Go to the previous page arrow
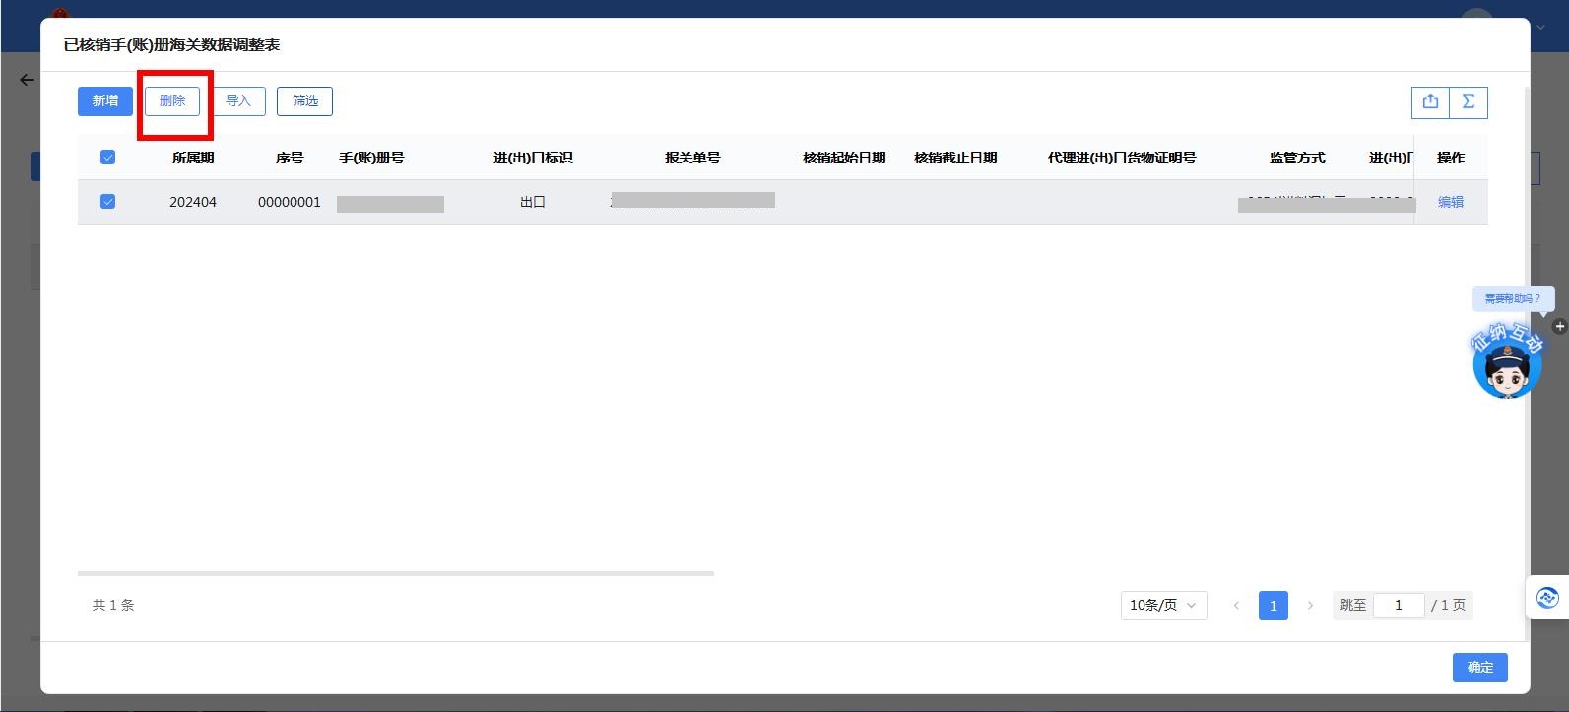This screenshot has height=712, width=1569. tap(1236, 605)
